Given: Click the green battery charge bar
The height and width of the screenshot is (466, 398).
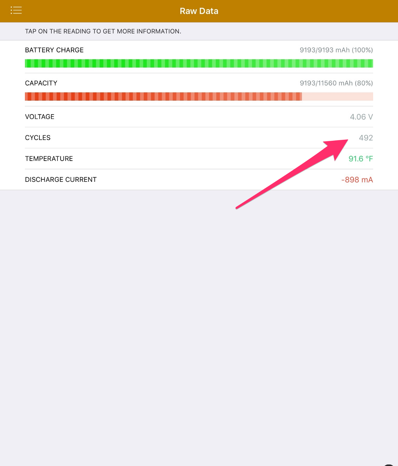Looking at the screenshot, I should pyautogui.click(x=199, y=63).
